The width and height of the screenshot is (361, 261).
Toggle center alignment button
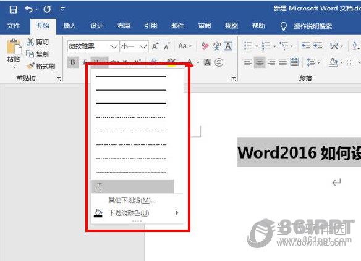(x=260, y=62)
